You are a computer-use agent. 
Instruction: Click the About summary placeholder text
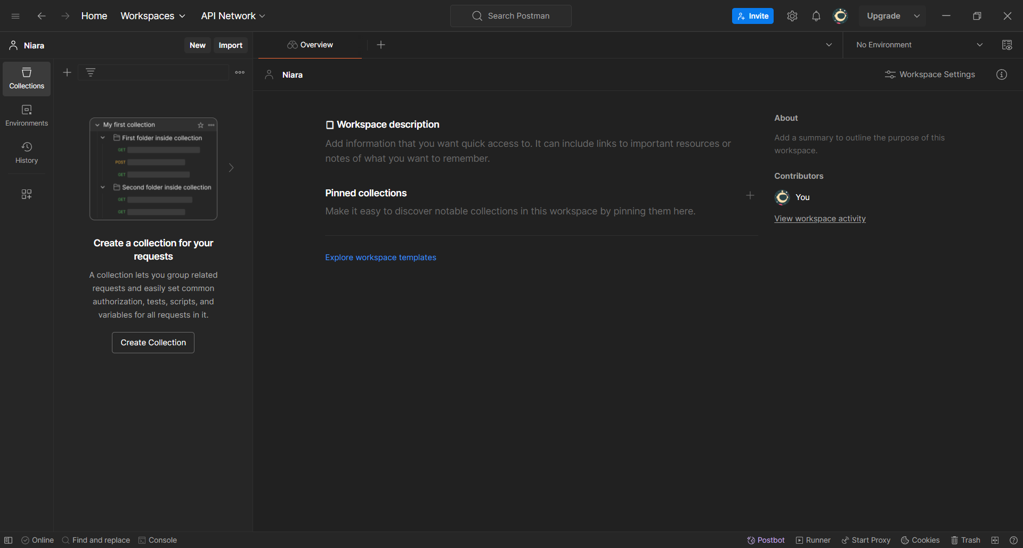coord(859,144)
